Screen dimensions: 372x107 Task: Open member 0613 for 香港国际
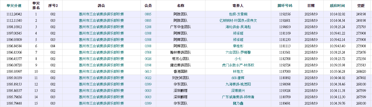(148, 72)
